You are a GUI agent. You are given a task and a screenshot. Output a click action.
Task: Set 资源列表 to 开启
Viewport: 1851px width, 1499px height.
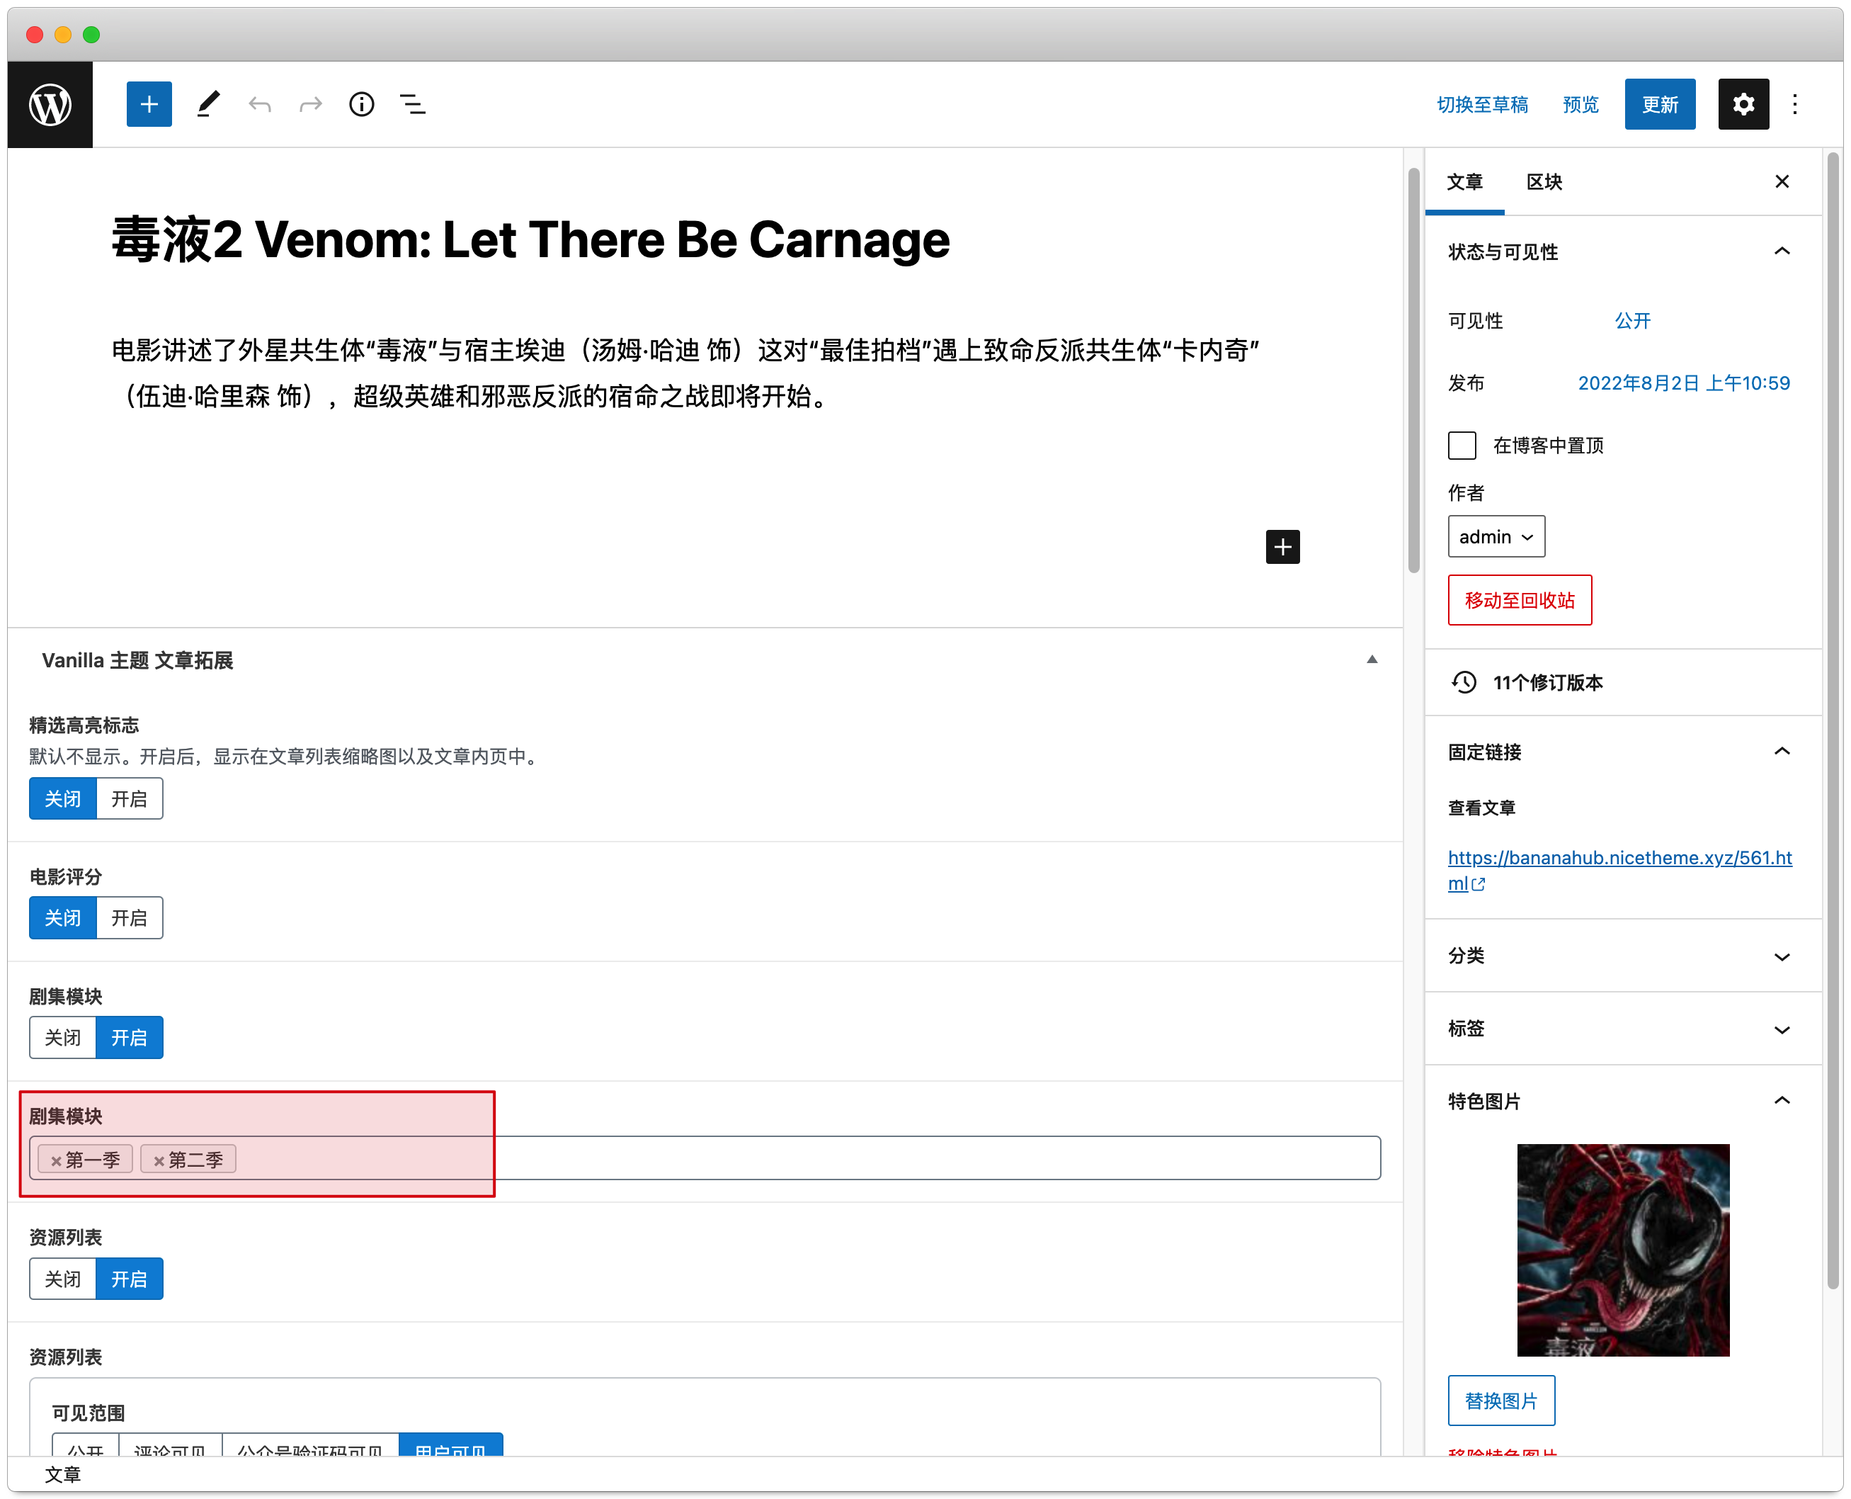[130, 1279]
